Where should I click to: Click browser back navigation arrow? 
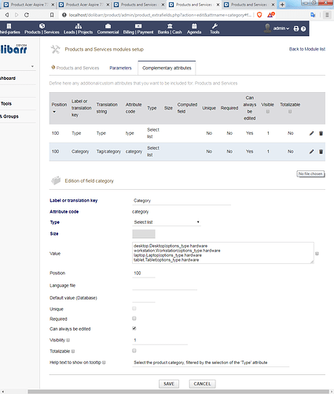tap(7, 15)
